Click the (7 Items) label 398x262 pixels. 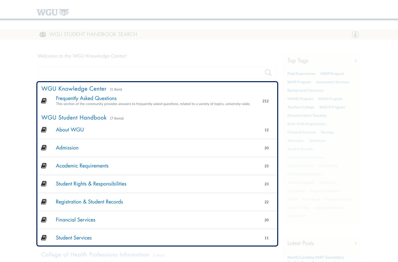(117, 118)
